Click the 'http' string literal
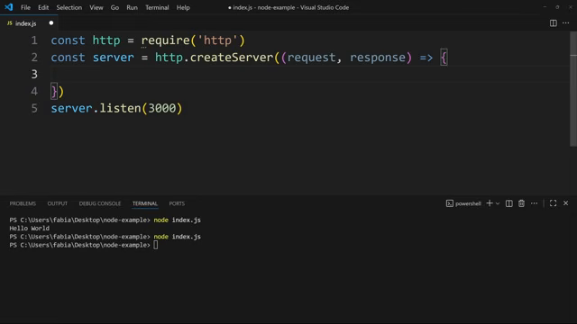This screenshot has width=577, height=324. coord(217,40)
